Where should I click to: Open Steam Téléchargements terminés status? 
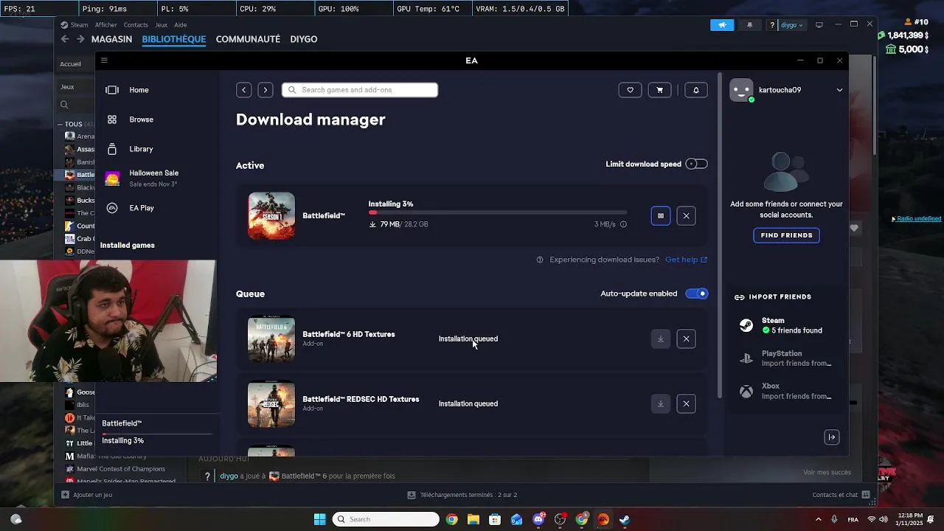pyautogui.click(x=462, y=495)
